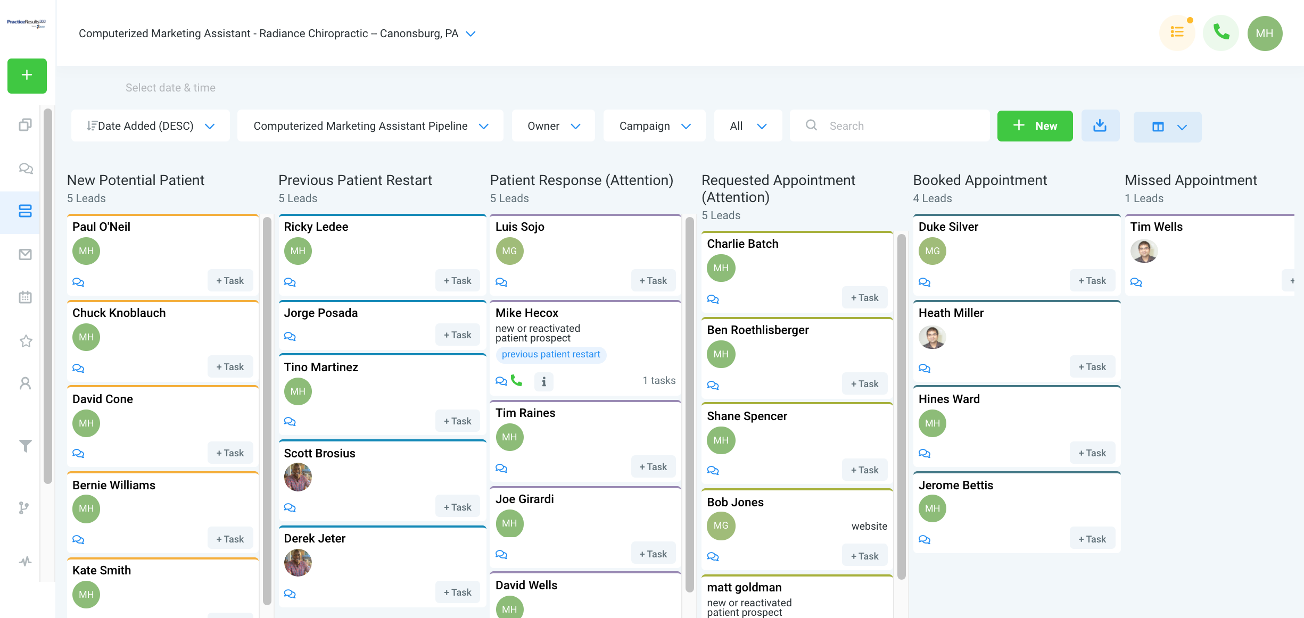Click Mike Hecox info icon
1304x618 pixels.
544,381
